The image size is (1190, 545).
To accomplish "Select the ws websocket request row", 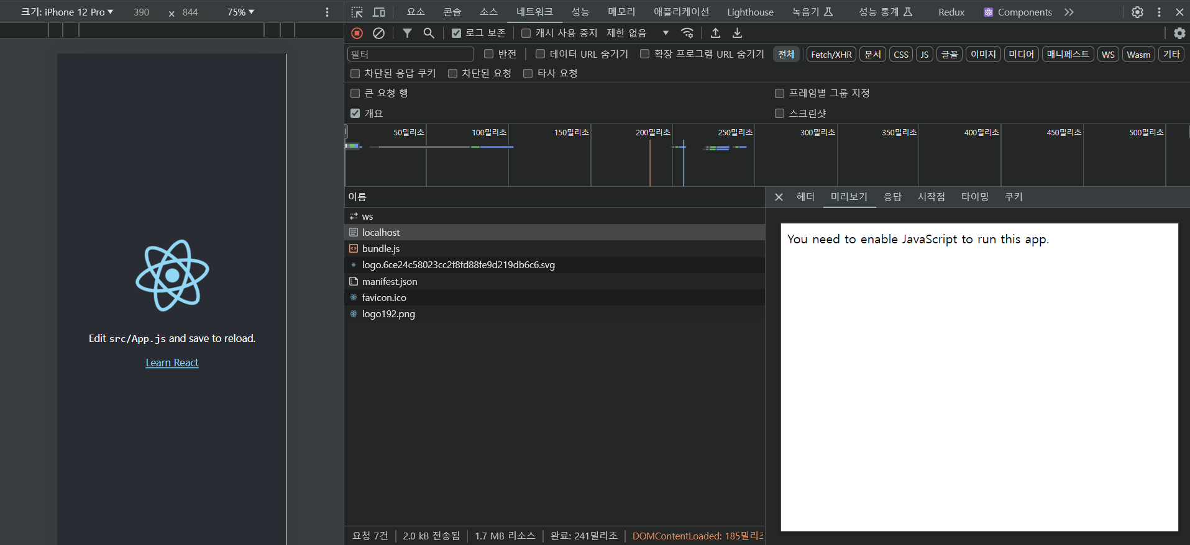I will point(554,216).
